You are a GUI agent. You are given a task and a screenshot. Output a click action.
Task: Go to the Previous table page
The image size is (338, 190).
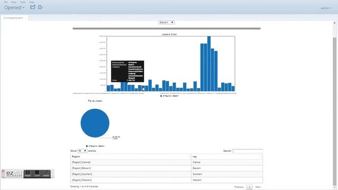239,187
